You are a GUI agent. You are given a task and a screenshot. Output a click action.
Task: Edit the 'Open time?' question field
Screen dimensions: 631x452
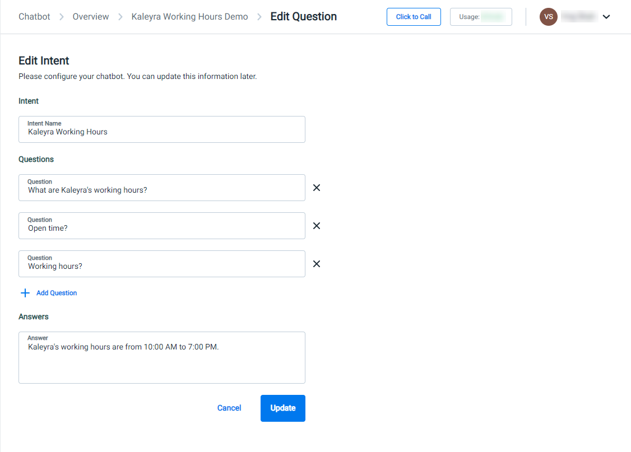(x=162, y=226)
